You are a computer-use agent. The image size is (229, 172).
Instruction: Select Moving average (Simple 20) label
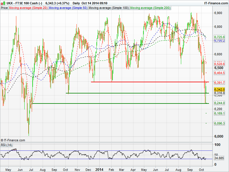coord(28,8)
